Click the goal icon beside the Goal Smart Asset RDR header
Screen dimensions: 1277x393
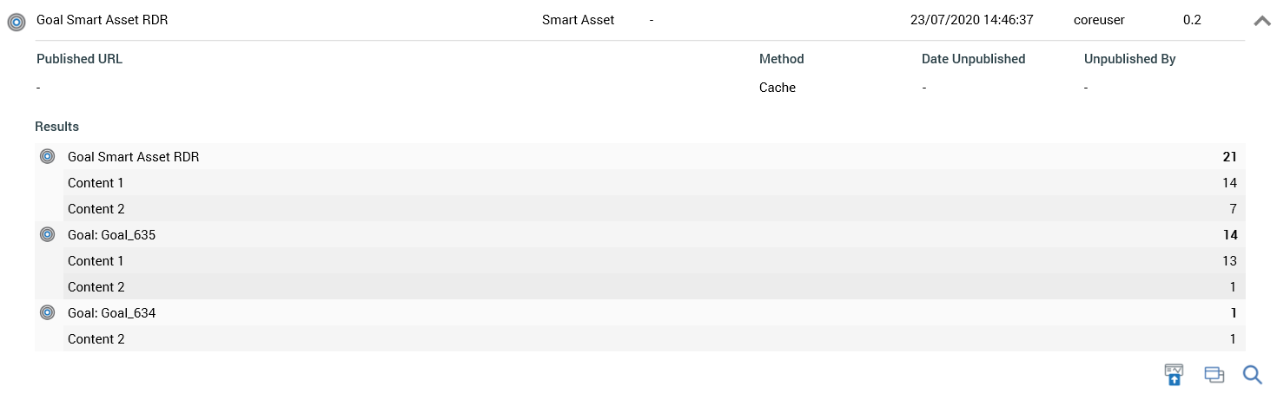16,22
